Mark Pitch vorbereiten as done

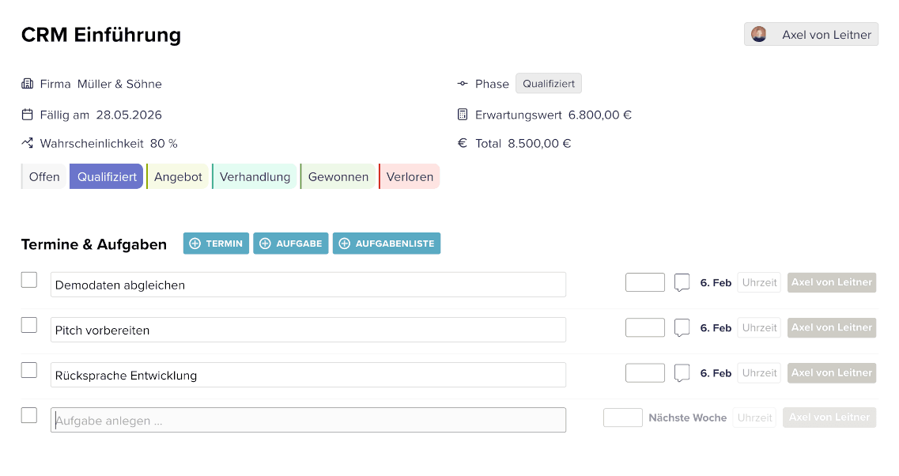click(28, 325)
